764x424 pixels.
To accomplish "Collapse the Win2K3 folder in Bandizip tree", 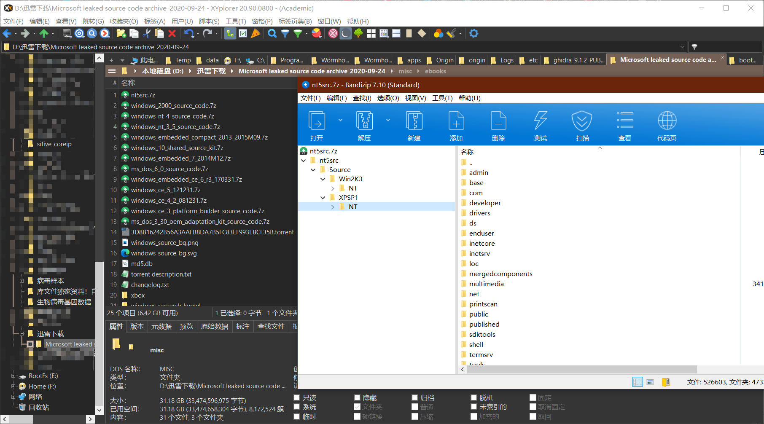I will pos(323,179).
